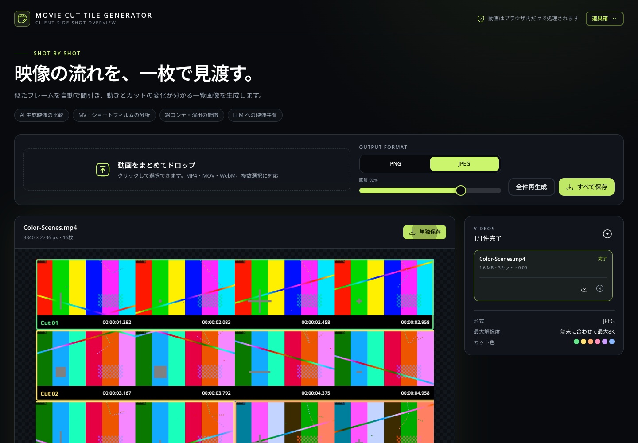
Task: Click the Cut 01 label
Action: tap(49, 323)
